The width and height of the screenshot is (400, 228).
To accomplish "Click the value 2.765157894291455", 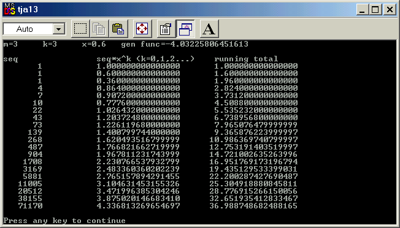I will click(x=138, y=177).
